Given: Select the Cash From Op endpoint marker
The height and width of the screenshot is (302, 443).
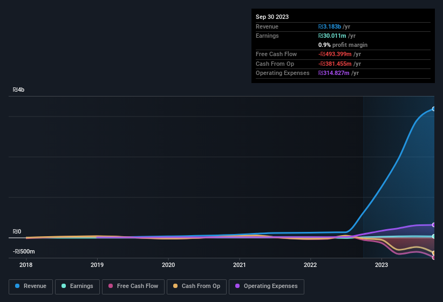Looking at the screenshot, I should [x=434, y=253].
